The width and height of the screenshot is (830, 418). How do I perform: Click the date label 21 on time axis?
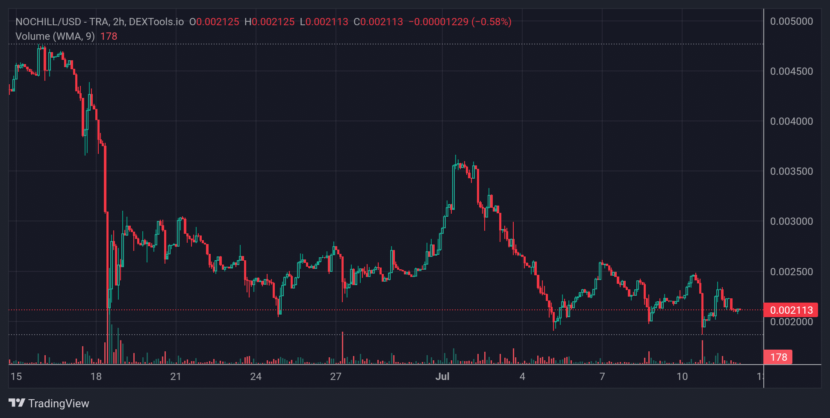(176, 377)
